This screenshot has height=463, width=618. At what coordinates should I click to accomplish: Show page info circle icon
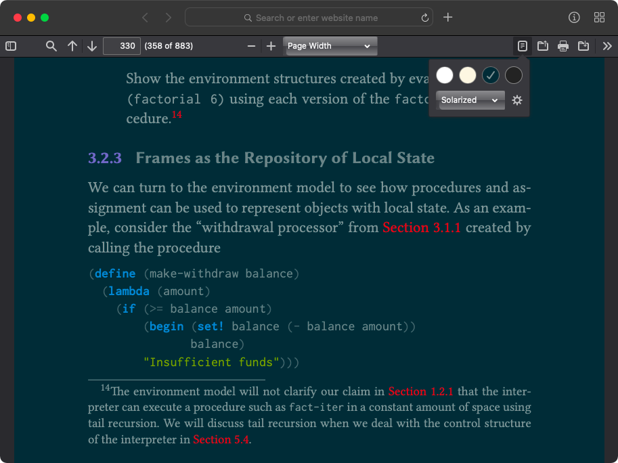pos(574,18)
